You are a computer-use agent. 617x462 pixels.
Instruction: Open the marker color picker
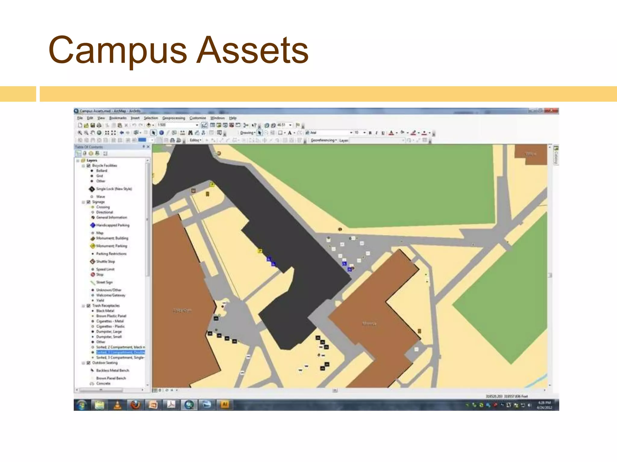pos(424,133)
